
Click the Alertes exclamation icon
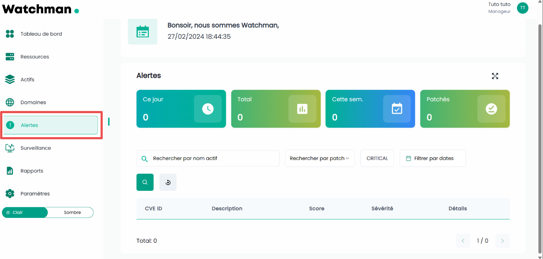coord(11,125)
